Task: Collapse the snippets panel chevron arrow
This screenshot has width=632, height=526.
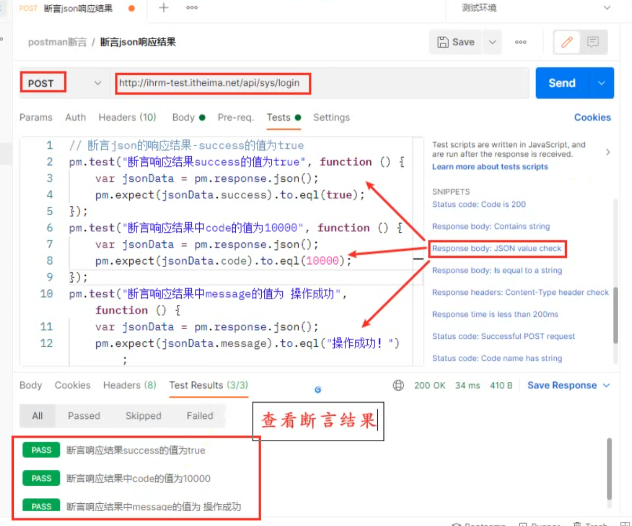Action: point(608,152)
